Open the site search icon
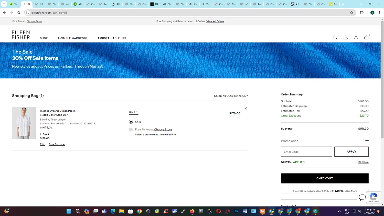The height and width of the screenshot is (216, 384). tap(335, 37)
